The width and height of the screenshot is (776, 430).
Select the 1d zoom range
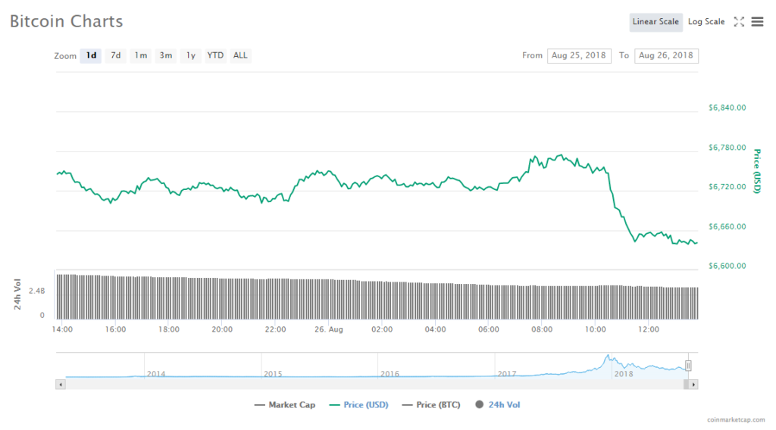91,55
